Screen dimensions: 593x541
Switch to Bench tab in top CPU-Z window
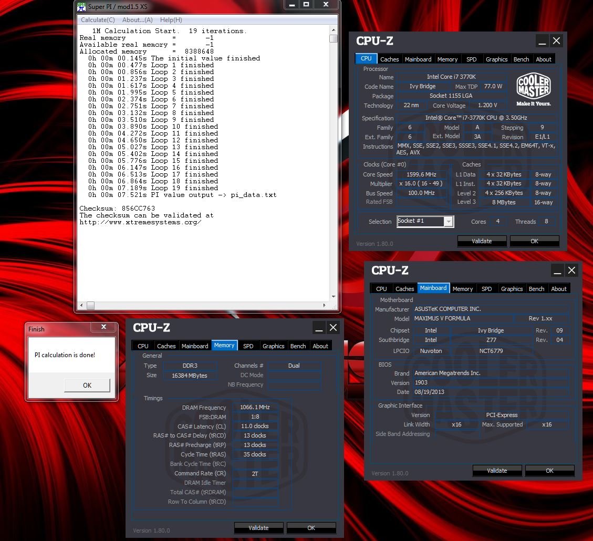[521, 59]
